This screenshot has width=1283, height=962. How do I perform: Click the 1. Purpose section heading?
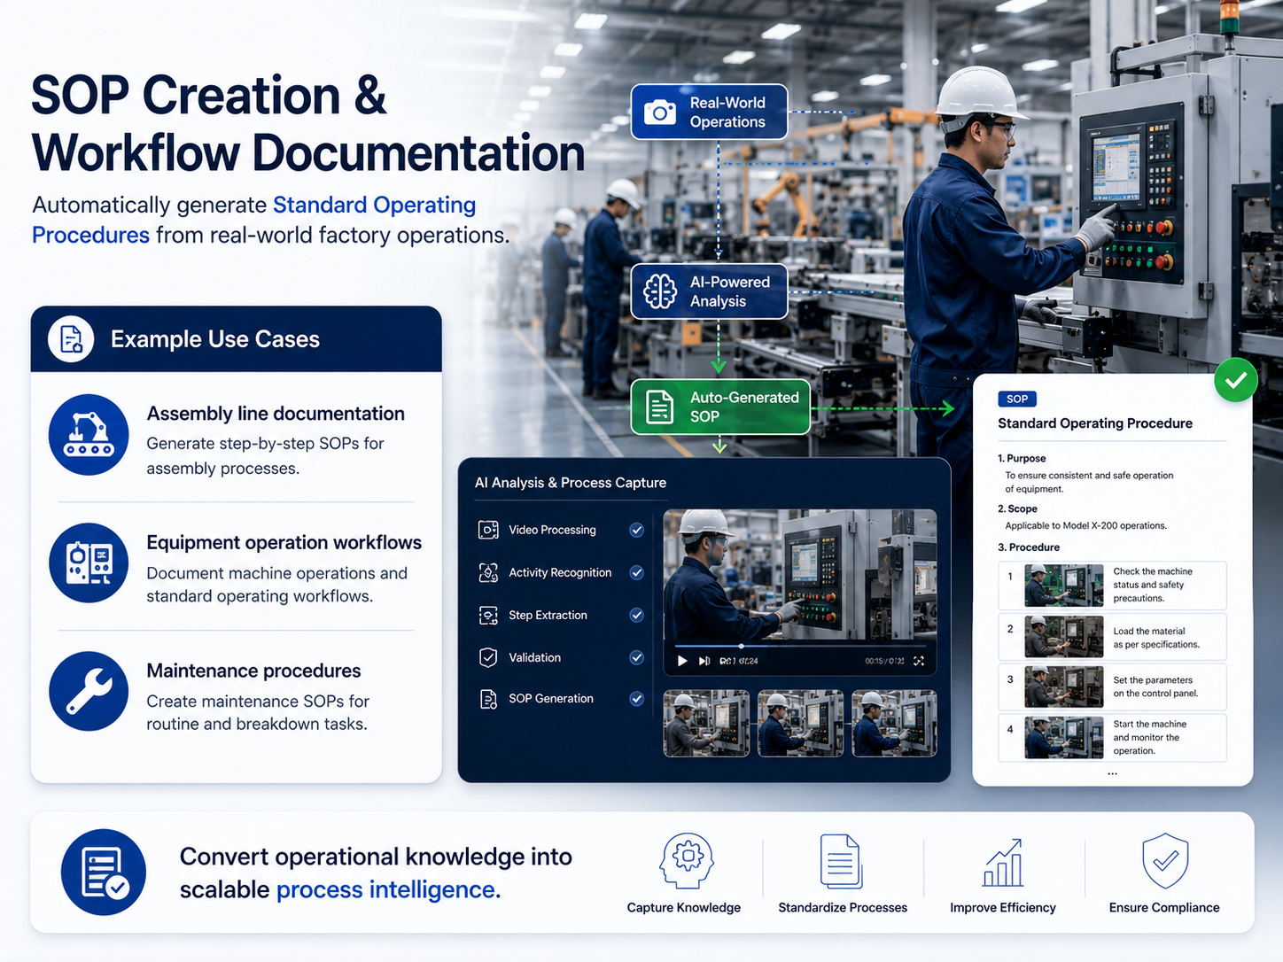(1022, 458)
